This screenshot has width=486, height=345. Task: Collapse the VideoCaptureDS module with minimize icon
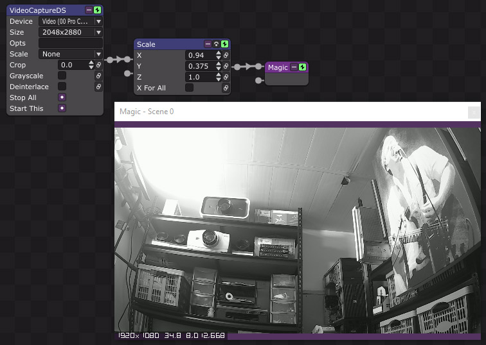coord(89,10)
